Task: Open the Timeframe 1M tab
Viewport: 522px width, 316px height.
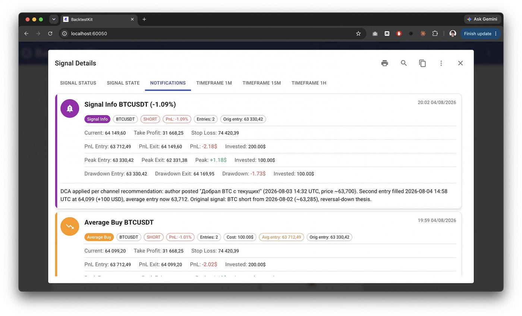Action: 214,83
